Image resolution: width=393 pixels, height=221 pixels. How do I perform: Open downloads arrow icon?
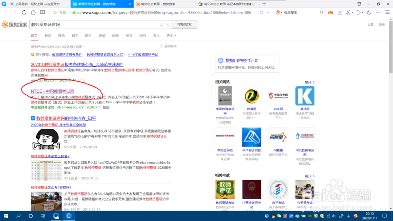(x=340, y=12)
